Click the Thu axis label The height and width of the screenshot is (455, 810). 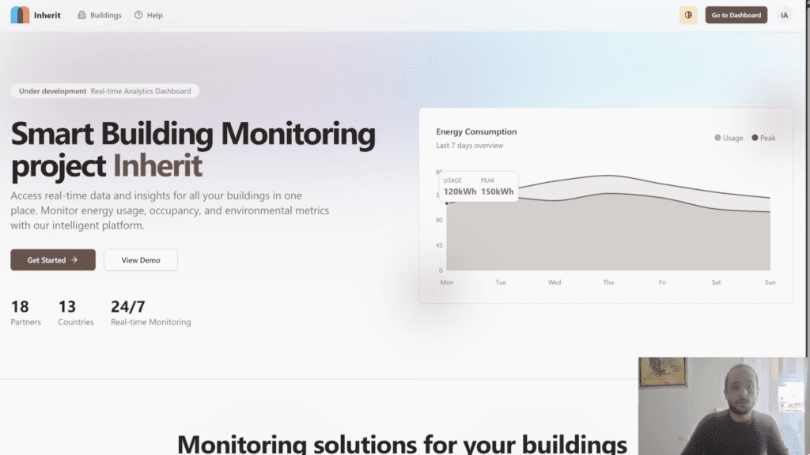click(x=608, y=282)
